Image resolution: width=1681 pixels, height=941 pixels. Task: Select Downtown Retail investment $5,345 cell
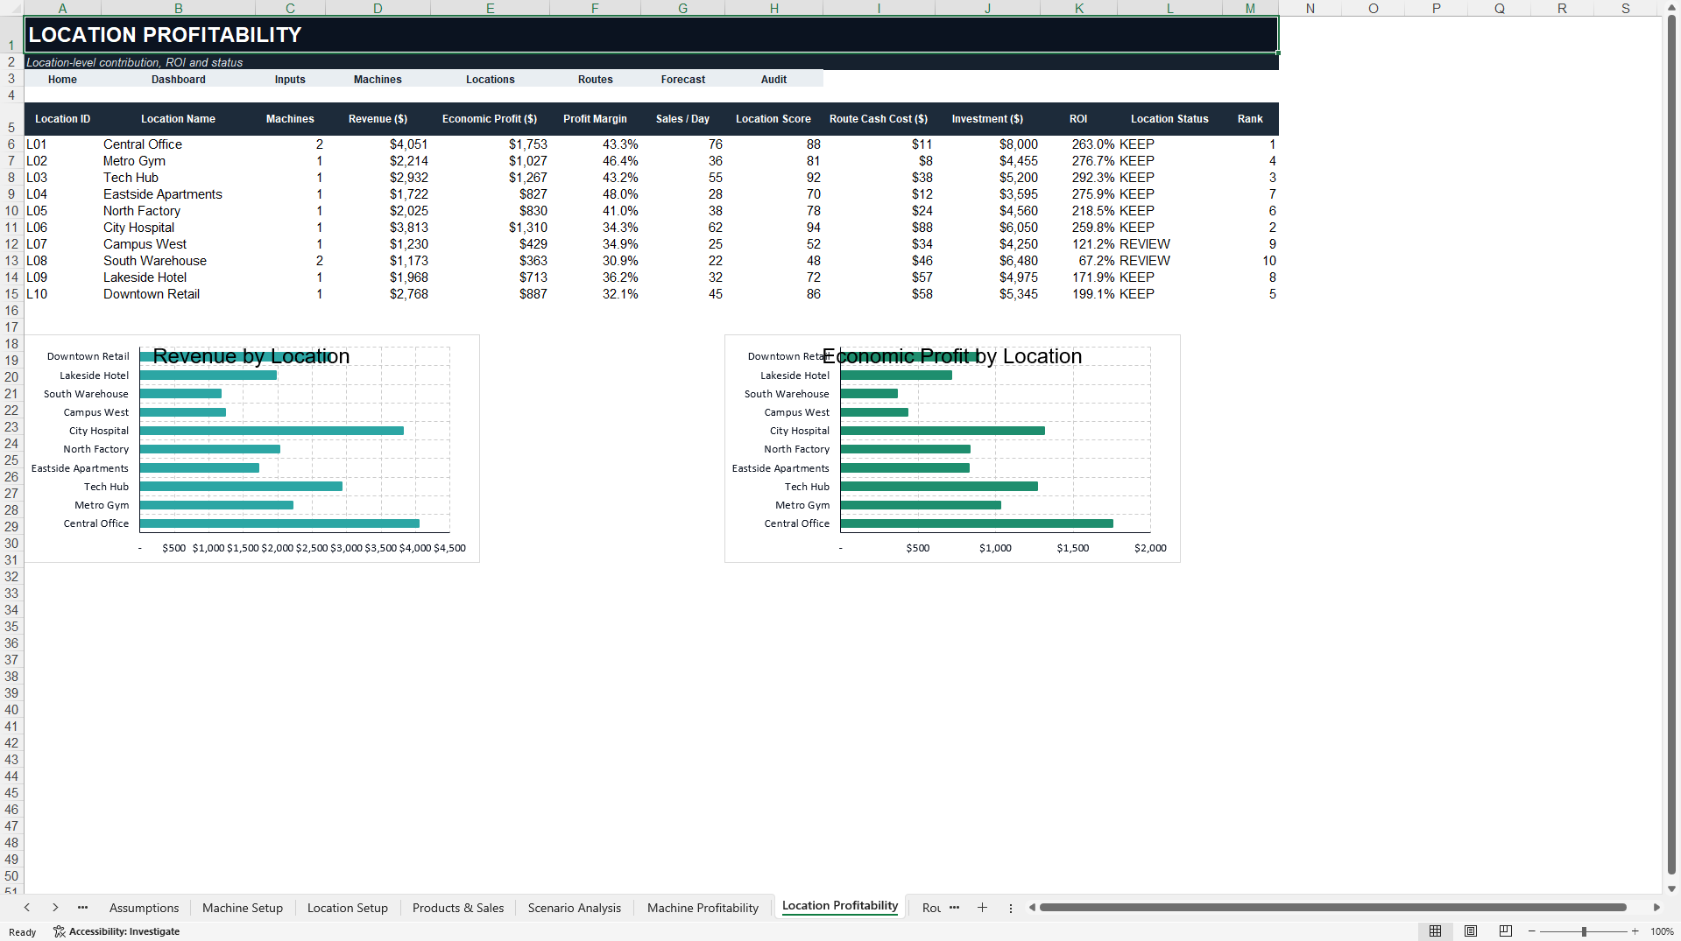[x=987, y=294]
